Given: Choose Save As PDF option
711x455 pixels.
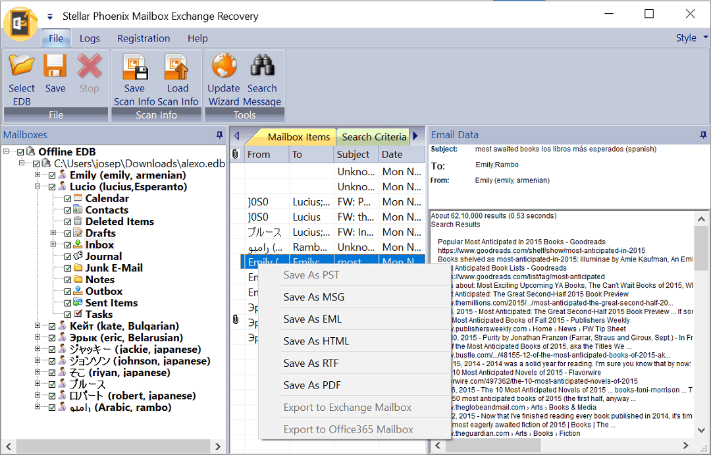Looking at the screenshot, I should (355, 385).
